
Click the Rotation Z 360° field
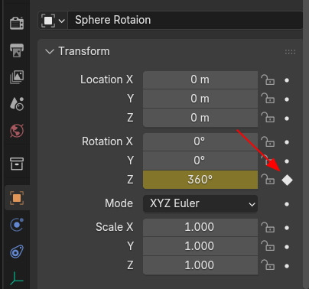[200, 180]
